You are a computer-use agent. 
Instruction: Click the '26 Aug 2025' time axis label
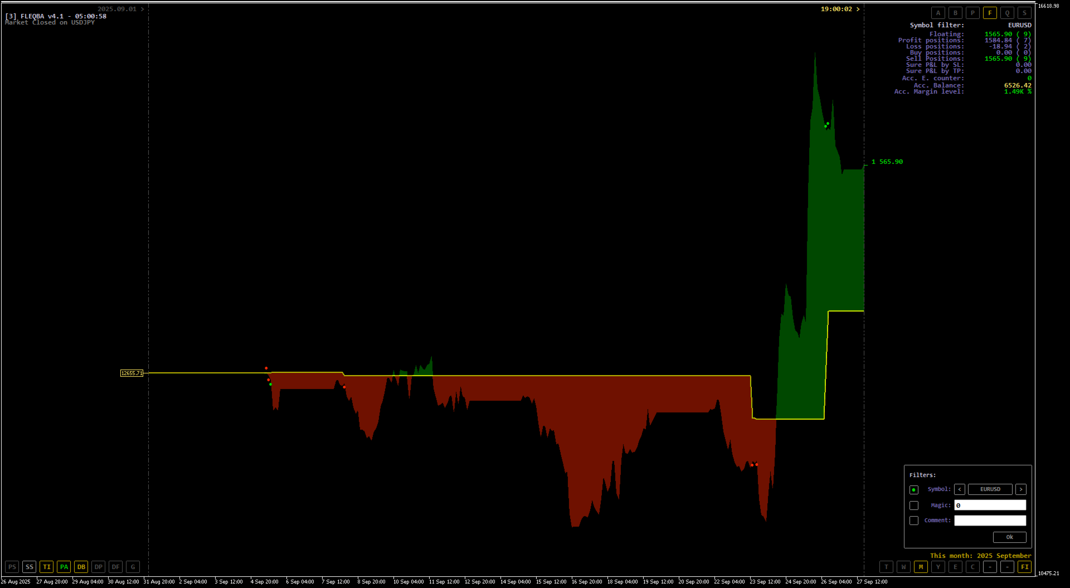(x=16, y=582)
